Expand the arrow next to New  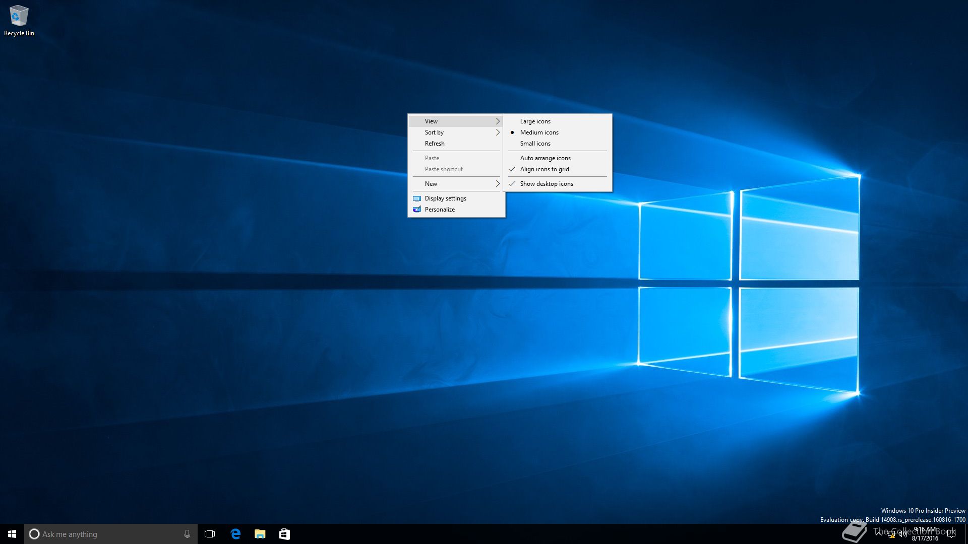pos(498,184)
